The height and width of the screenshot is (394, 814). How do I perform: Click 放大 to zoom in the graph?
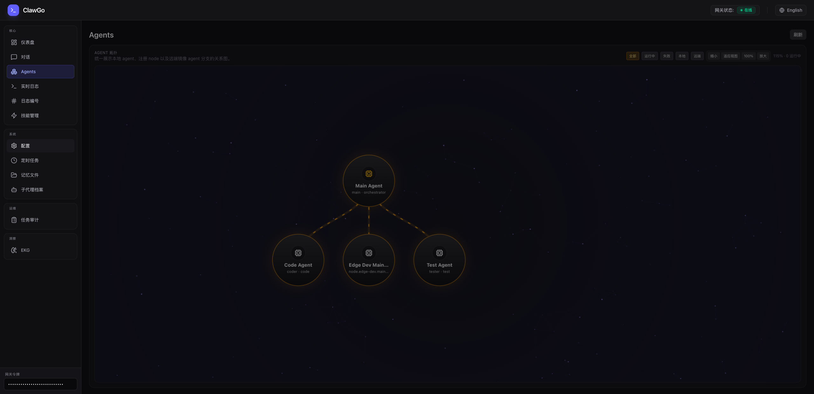click(763, 56)
